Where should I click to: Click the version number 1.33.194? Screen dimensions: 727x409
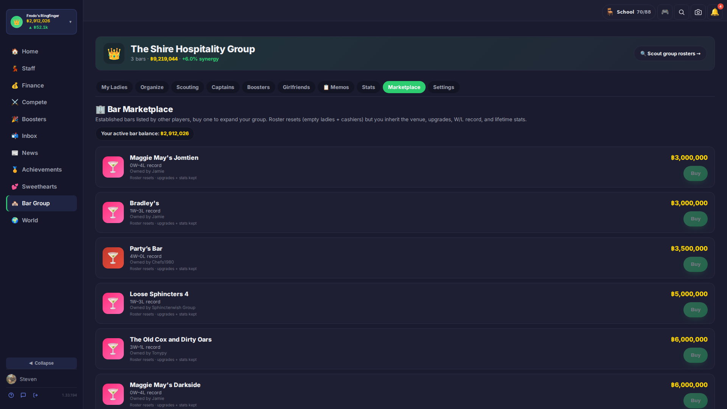[69, 395]
